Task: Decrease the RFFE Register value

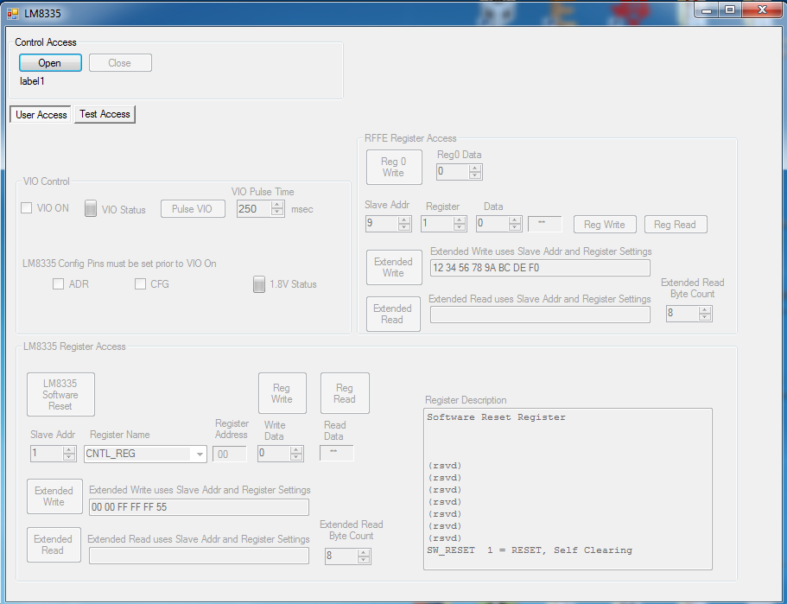Action: [x=460, y=227]
